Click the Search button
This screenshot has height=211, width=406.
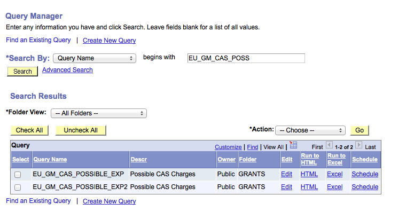22,72
